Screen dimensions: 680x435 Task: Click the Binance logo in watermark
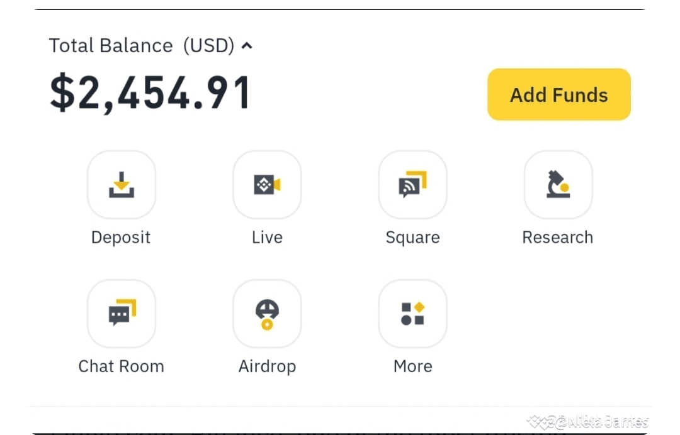tap(539, 421)
